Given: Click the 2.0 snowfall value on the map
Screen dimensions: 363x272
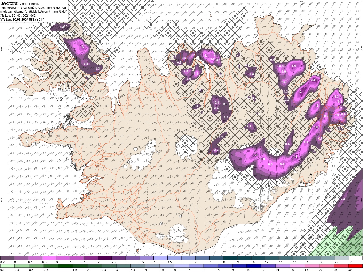Looking at the screenshot, I should (x=313, y=80).
